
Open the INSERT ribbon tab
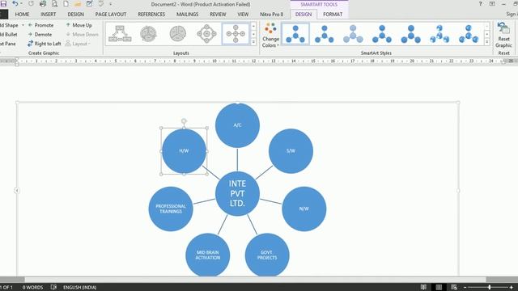pos(49,15)
